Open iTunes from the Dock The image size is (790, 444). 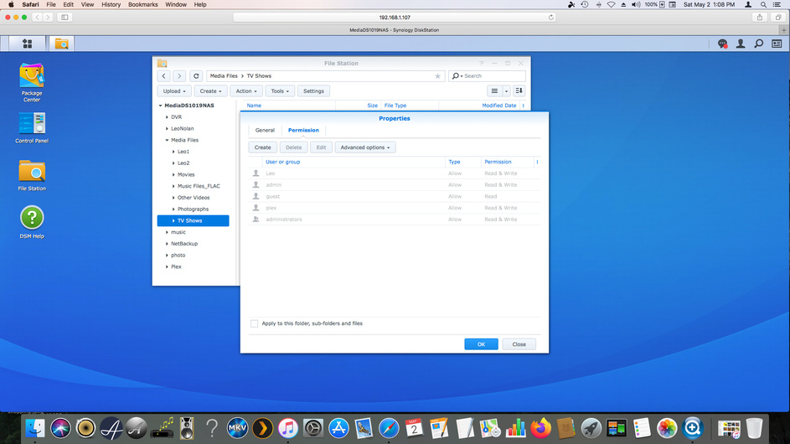click(287, 428)
